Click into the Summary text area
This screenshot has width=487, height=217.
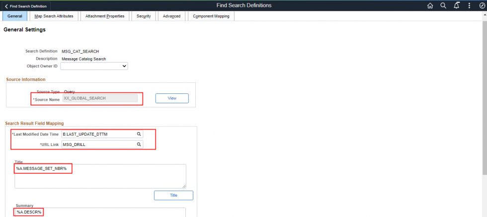(100, 213)
